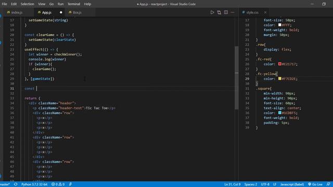Close the style.css tab
This screenshot has height=187, width=333.
265,12
